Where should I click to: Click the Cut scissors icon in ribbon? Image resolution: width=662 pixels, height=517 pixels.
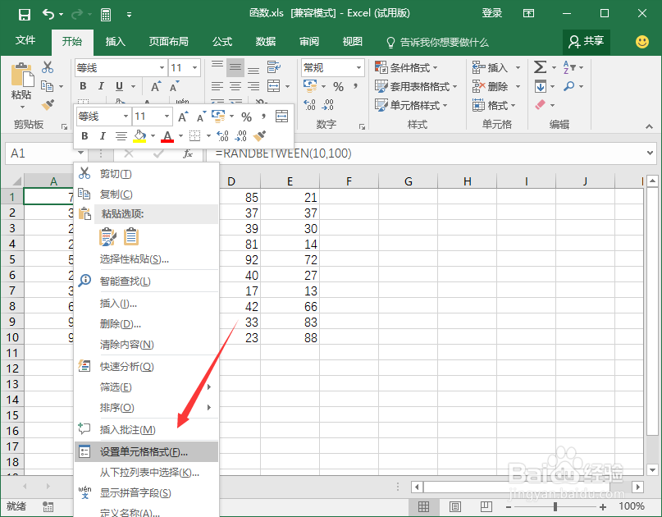(x=48, y=67)
